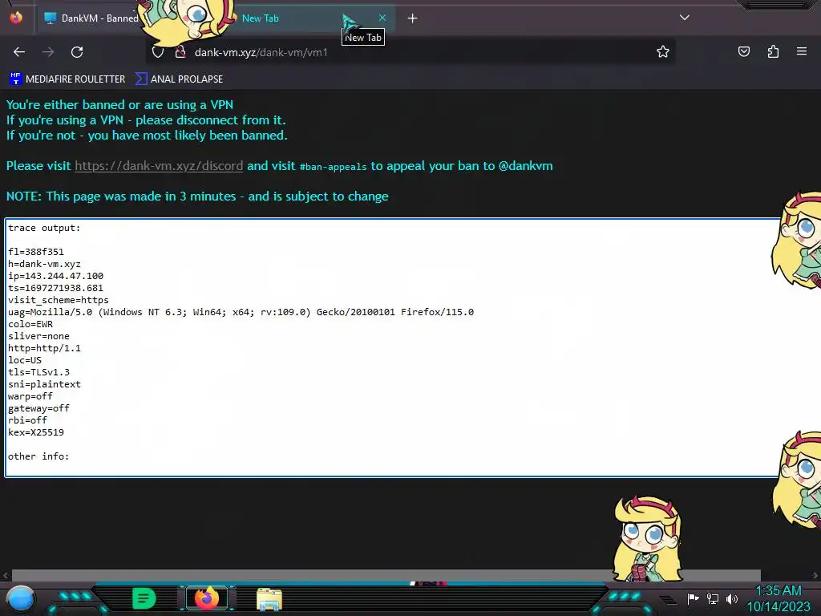Click the #ban-appeals text
The width and height of the screenshot is (821, 616).
(x=333, y=167)
